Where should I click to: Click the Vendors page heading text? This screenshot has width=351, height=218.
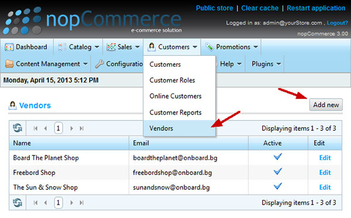pos(35,106)
